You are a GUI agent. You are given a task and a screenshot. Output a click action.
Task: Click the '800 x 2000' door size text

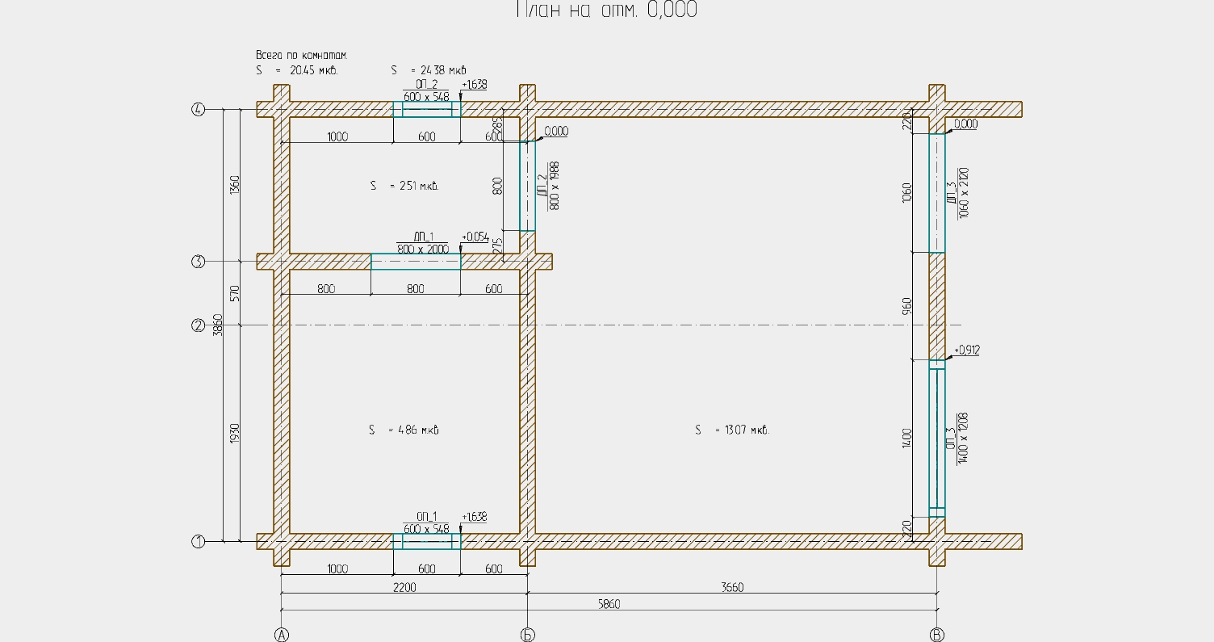pos(423,249)
